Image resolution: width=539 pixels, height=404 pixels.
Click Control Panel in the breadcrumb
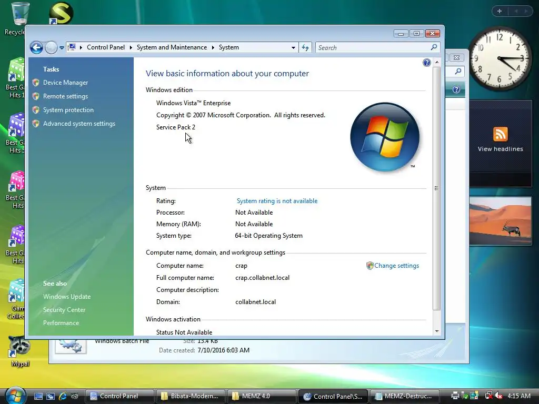click(x=105, y=47)
